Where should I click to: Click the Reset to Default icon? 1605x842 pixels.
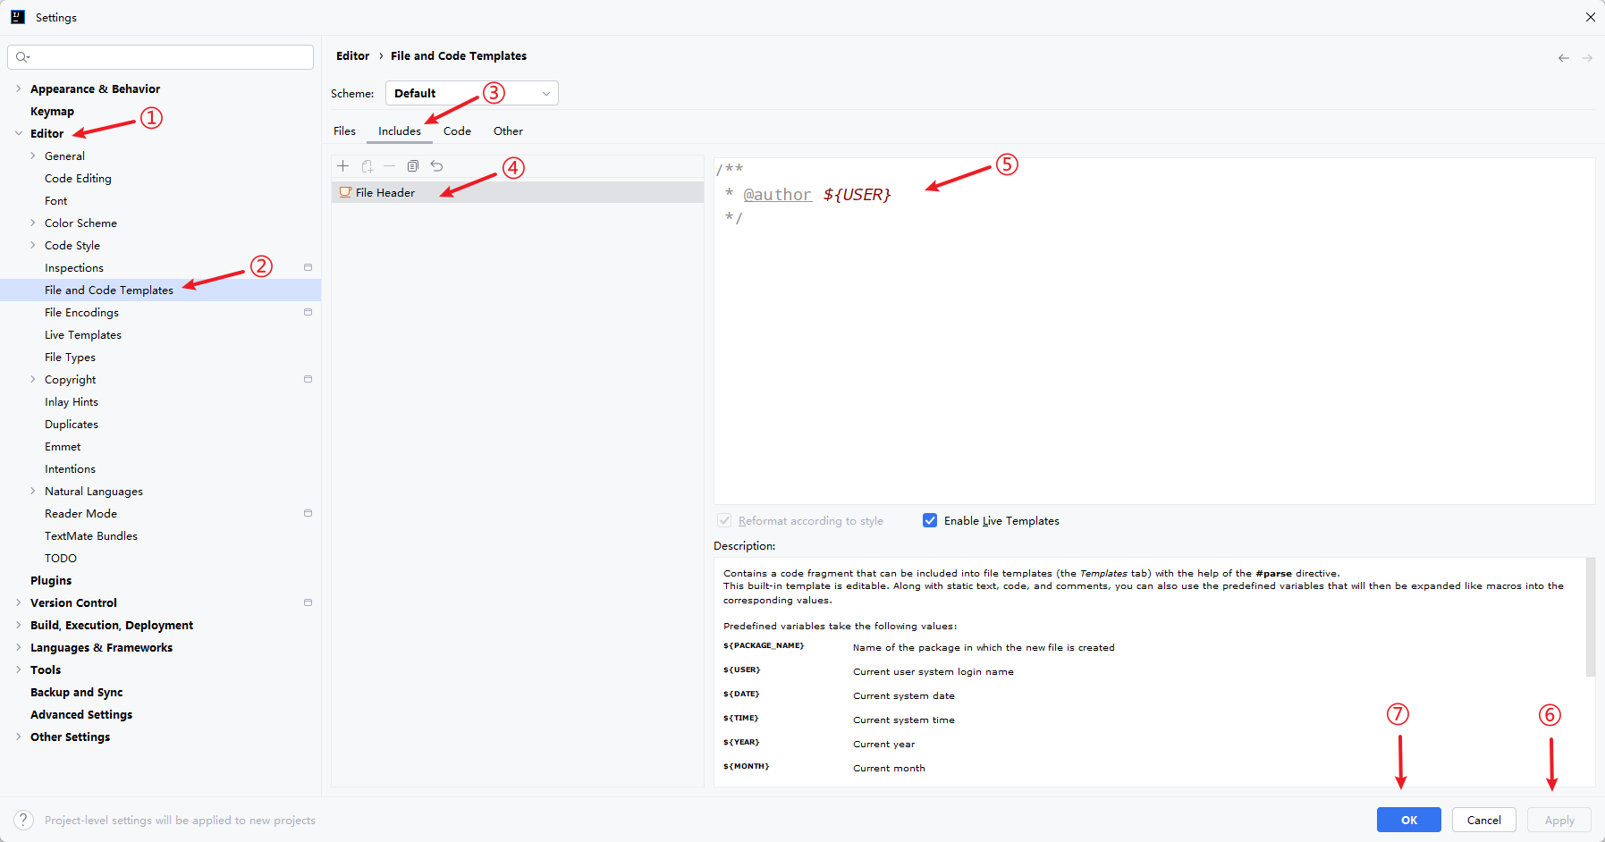436,166
